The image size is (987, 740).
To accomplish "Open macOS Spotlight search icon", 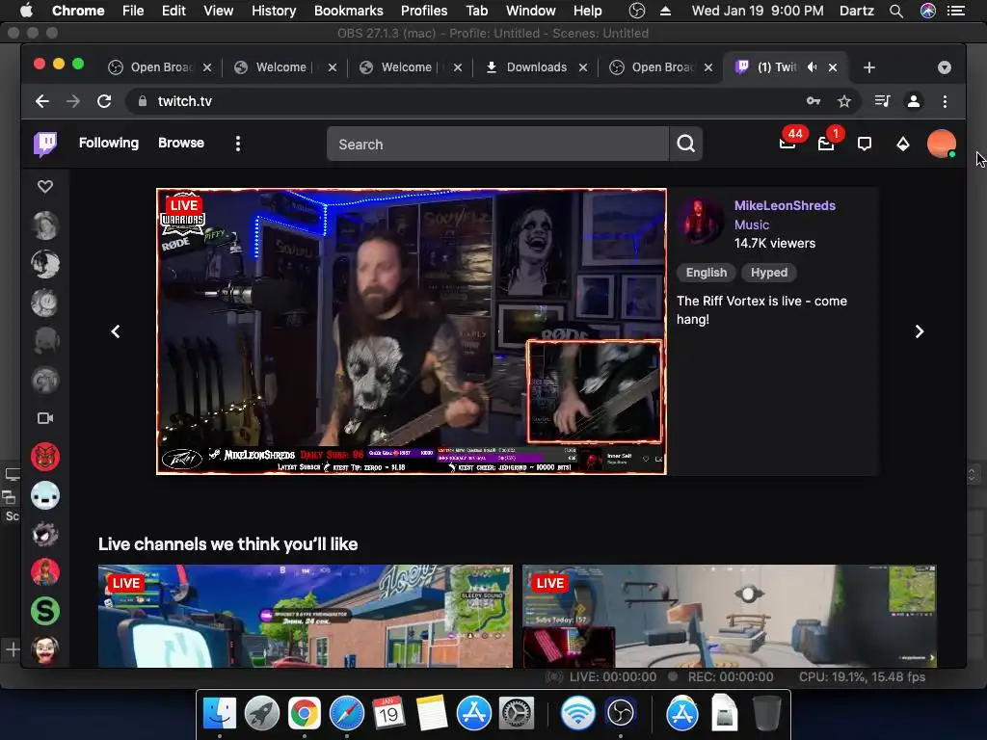I will point(896,11).
